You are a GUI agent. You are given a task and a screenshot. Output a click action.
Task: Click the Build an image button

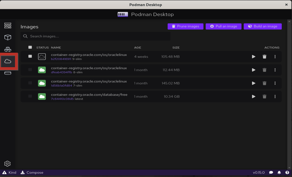click(x=263, y=26)
